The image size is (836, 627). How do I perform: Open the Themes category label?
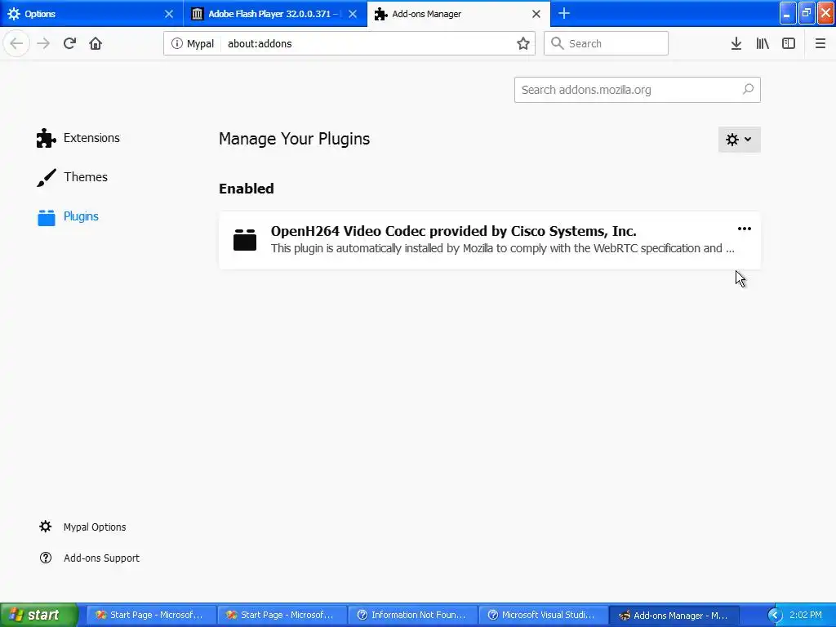click(85, 177)
